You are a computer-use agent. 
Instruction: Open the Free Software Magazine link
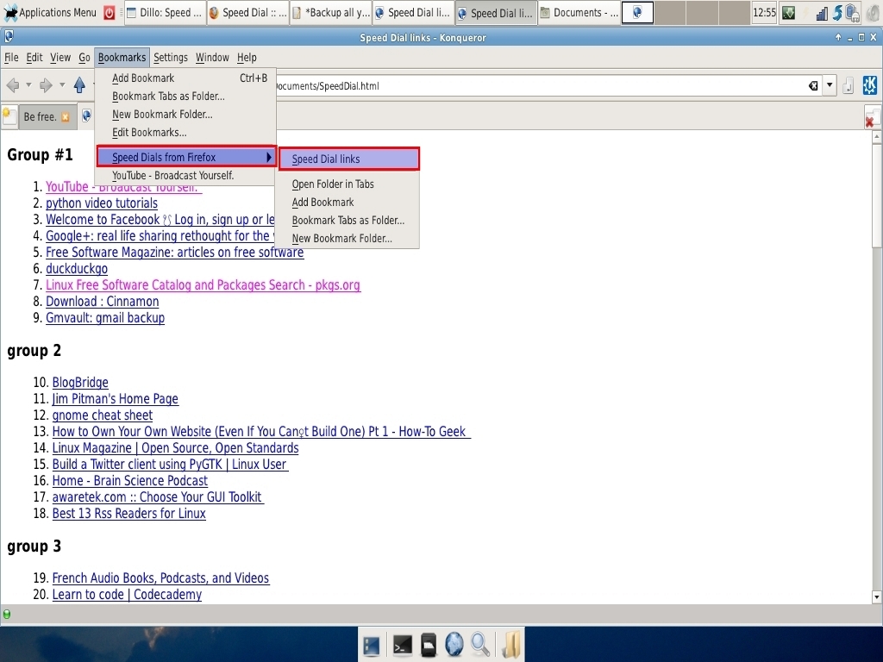(x=174, y=253)
